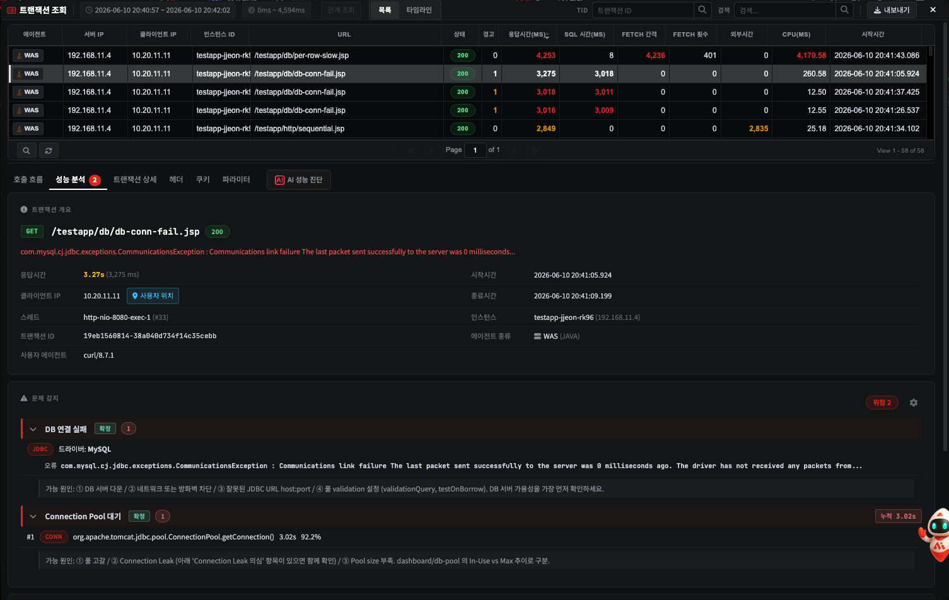The width and height of the screenshot is (949, 600).
Task: Click the next page arrow
Action: click(514, 150)
